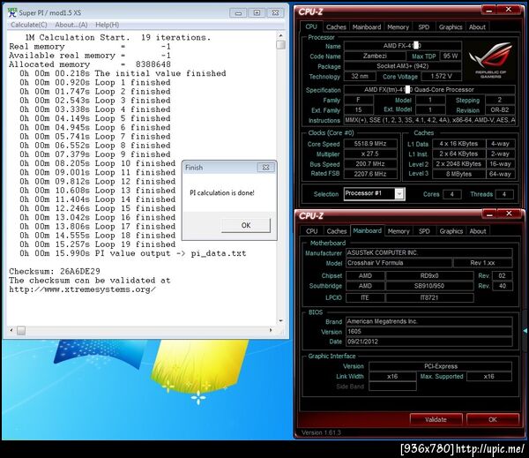Click the xtremesystems.org URL text in Super PI

coord(82,289)
